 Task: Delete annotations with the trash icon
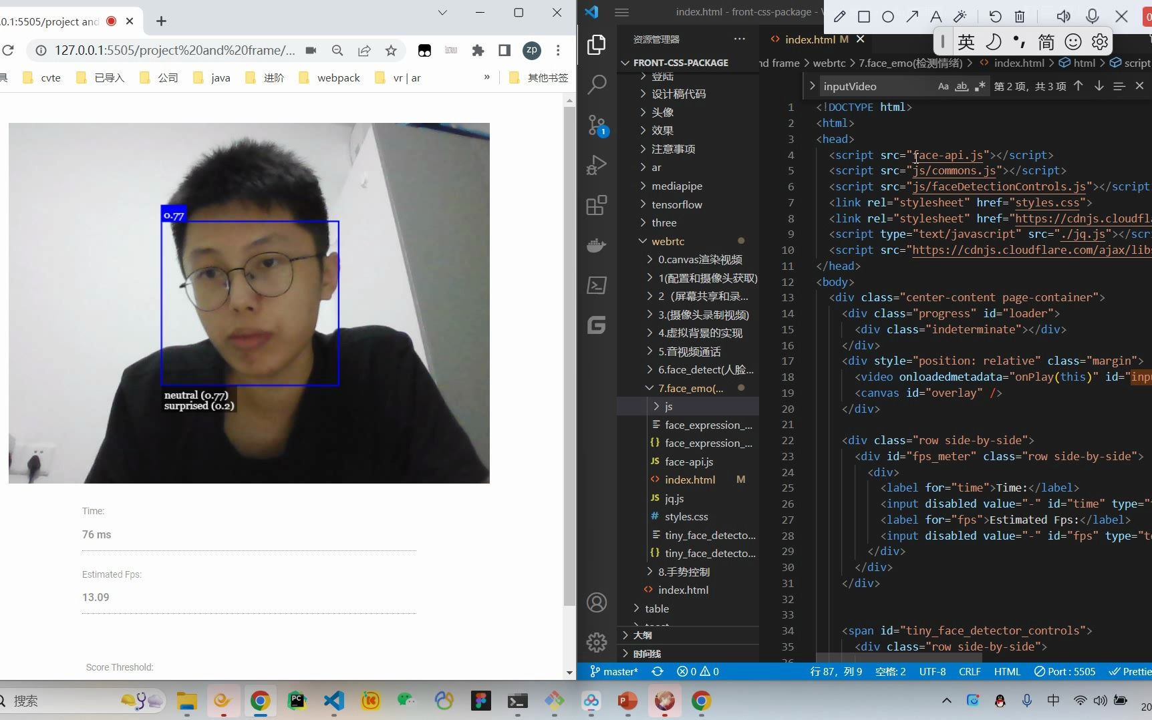point(1020,17)
